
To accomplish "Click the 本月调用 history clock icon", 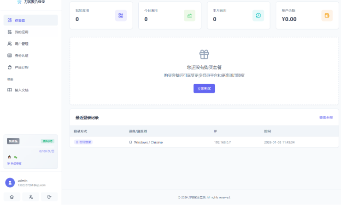I will 258,16.
